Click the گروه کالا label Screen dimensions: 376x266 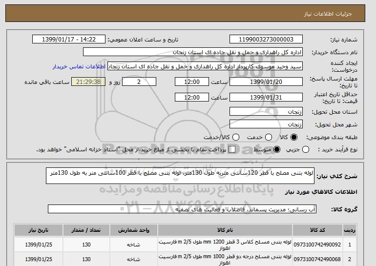pyautogui.click(x=344, y=209)
